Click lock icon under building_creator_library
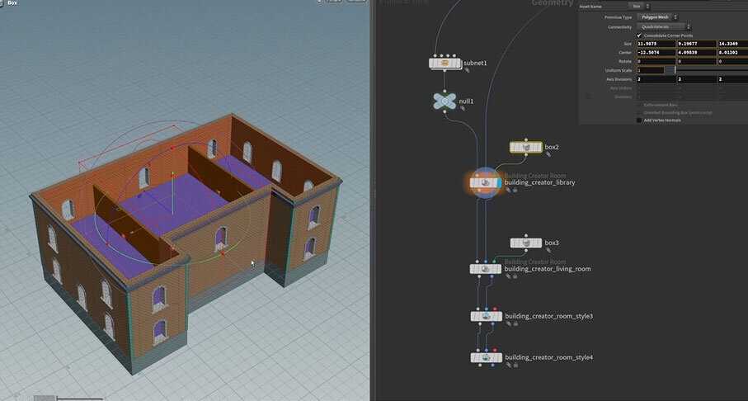The width and height of the screenshot is (748, 401). [515, 190]
